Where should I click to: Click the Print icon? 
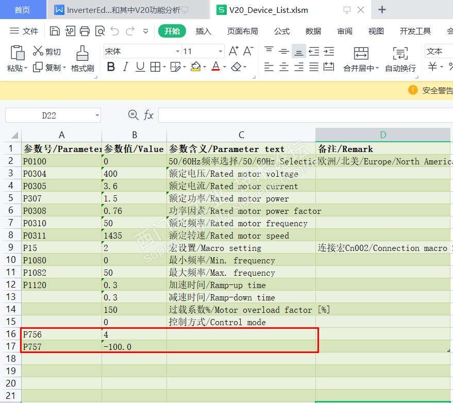tap(85, 31)
